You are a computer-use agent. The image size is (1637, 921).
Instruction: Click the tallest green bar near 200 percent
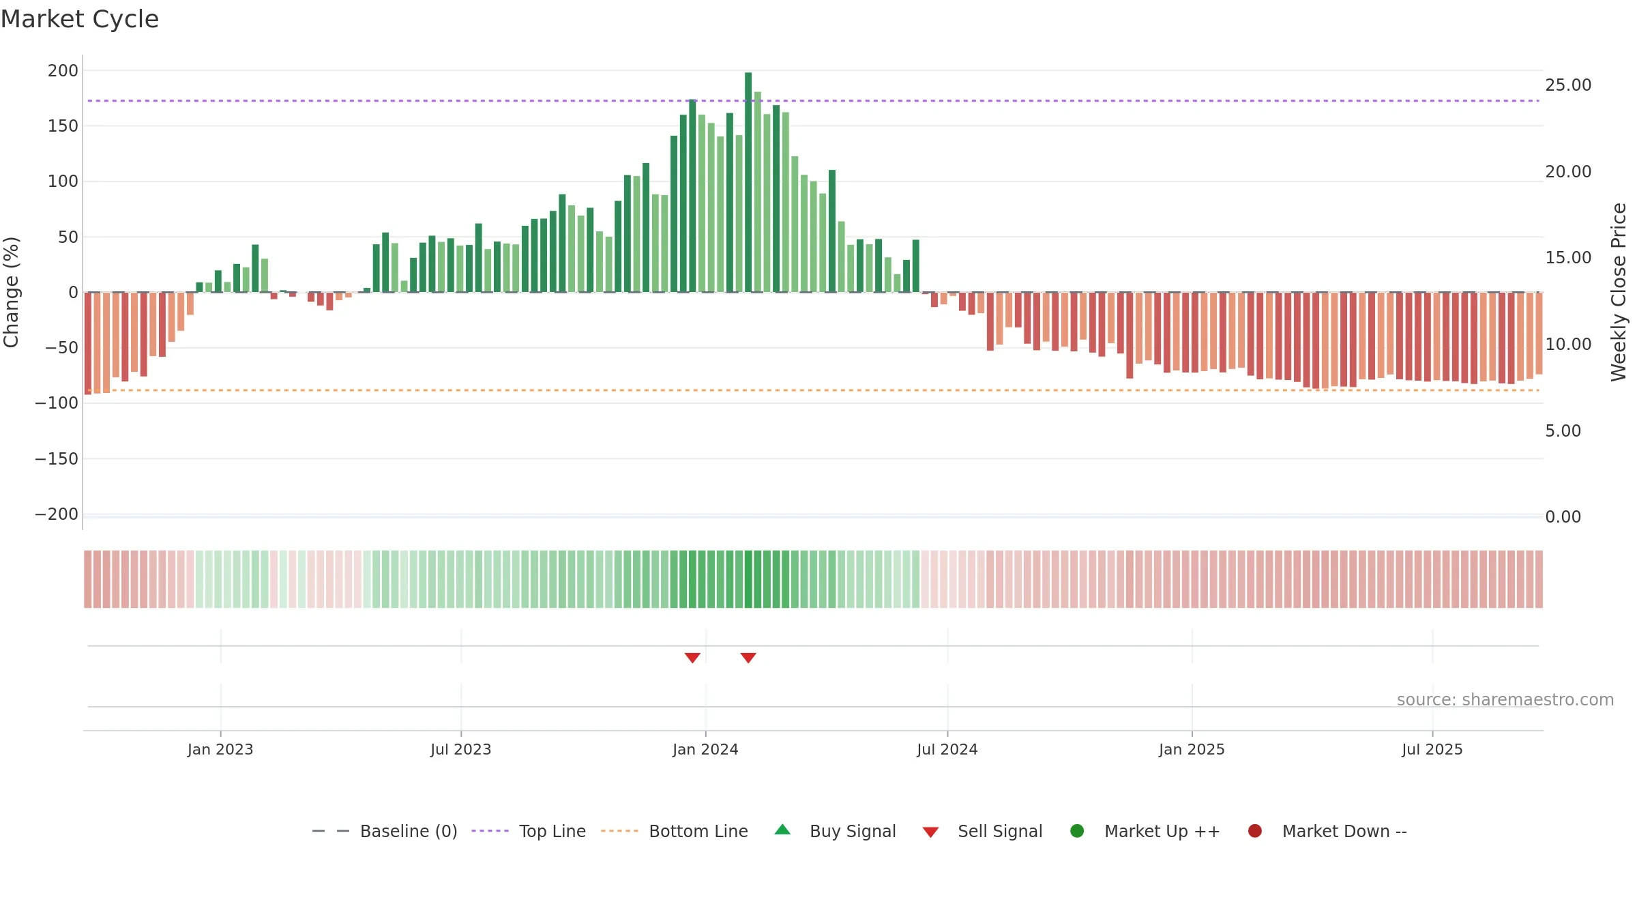(x=748, y=182)
